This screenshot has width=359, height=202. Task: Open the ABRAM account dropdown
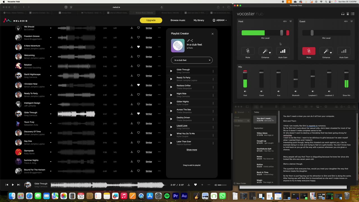click(220, 20)
